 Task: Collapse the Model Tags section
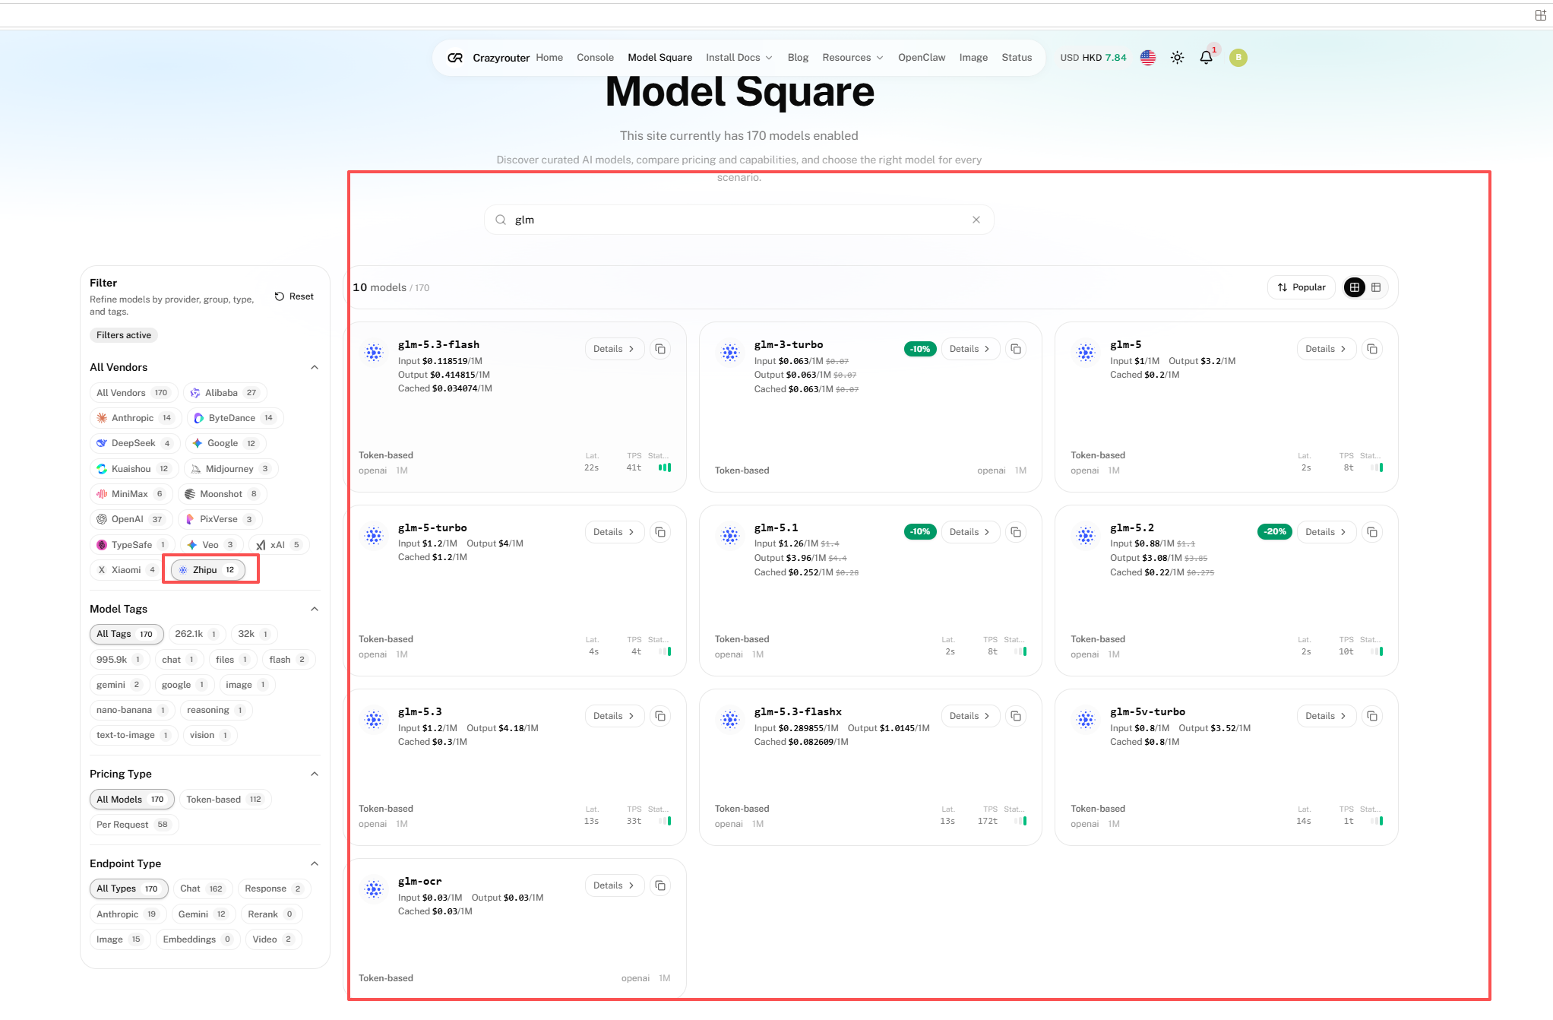click(x=315, y=609)
